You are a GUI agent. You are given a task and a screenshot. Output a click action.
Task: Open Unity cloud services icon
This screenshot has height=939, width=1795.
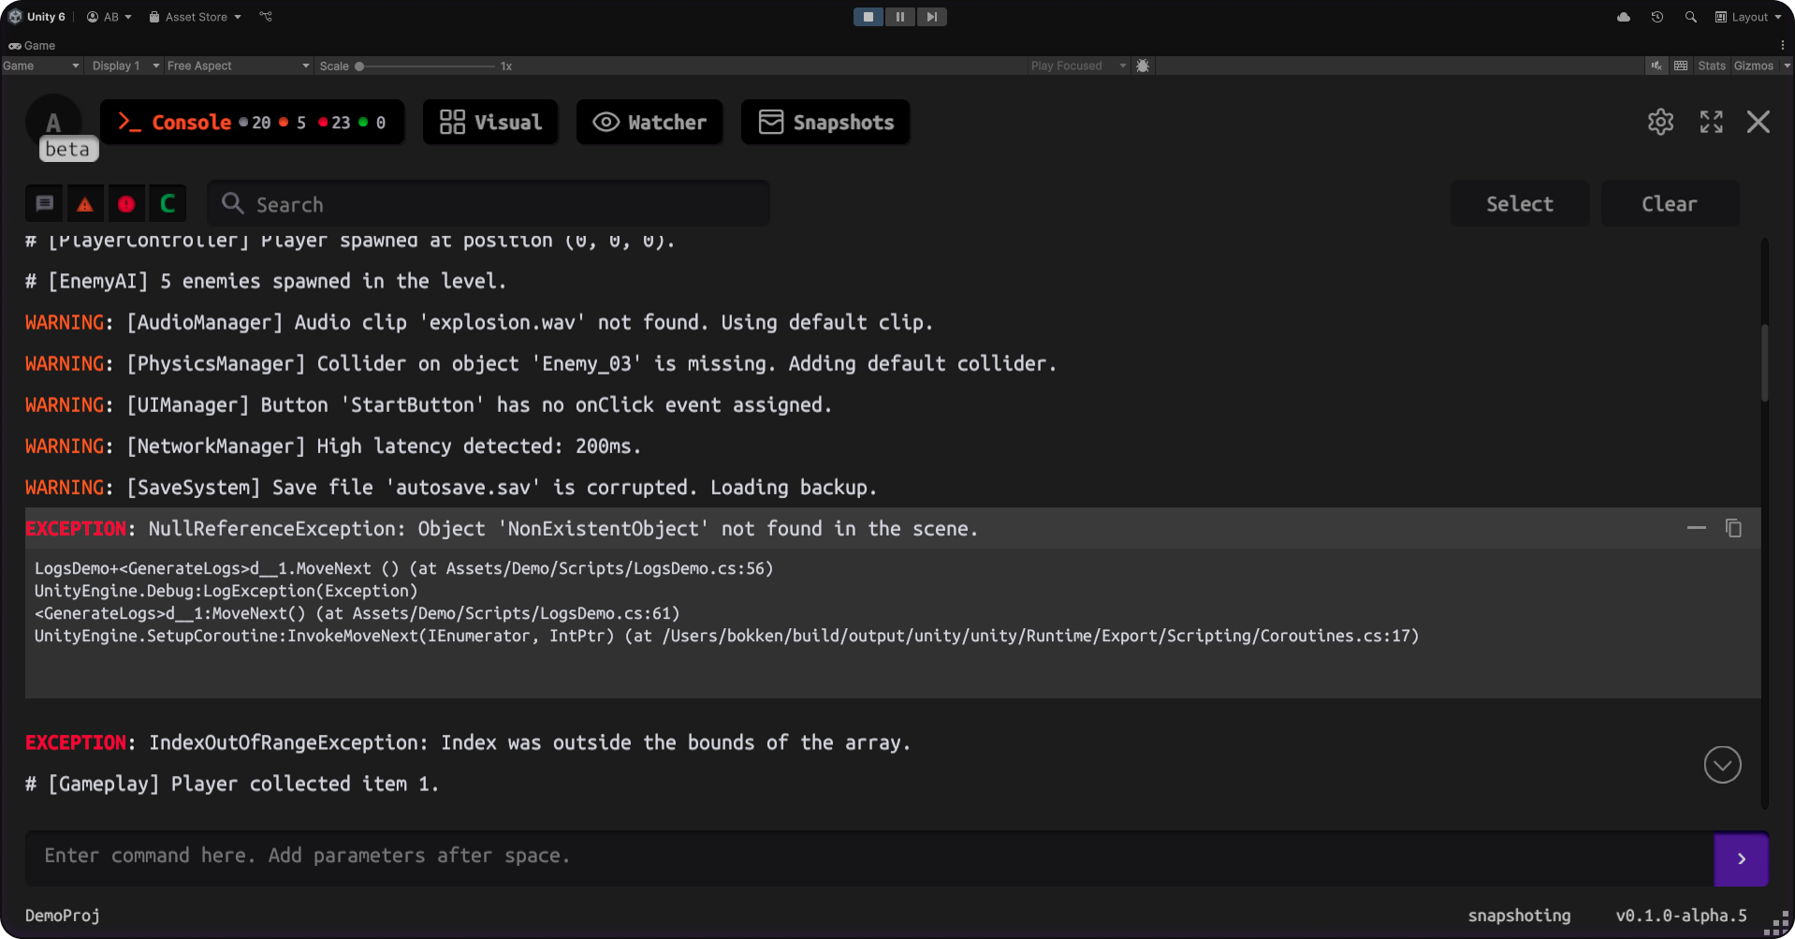tap(1624, 17)
